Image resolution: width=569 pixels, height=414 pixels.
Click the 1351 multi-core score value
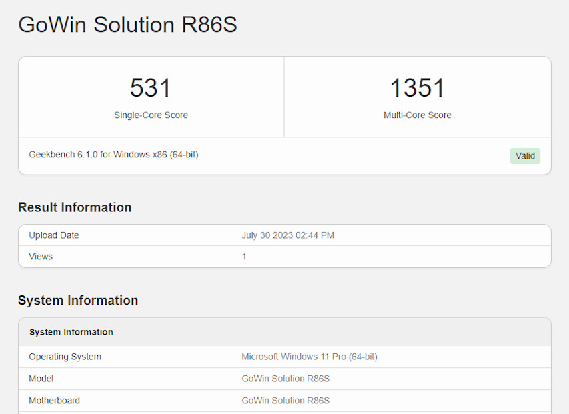point(418,88)
